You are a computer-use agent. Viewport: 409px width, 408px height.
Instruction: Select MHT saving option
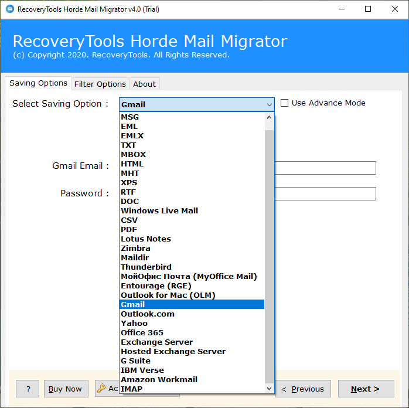[x=192, y=174]
